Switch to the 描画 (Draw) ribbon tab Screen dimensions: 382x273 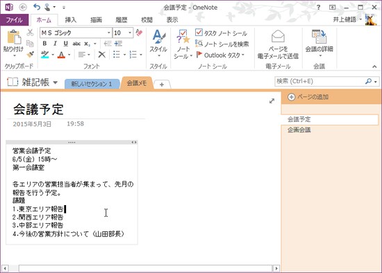pyautogui.click(x=97, y=19)
